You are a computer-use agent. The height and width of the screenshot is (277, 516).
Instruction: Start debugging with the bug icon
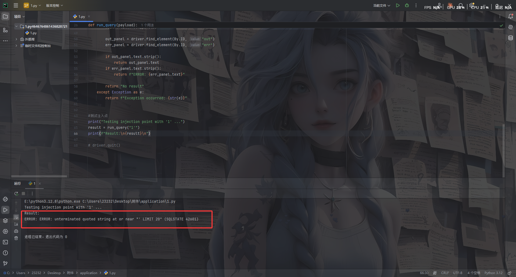click(407, 5)
